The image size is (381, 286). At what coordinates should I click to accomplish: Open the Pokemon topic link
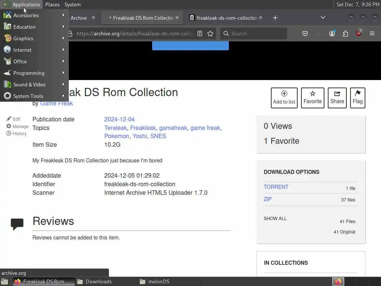pos(116,136)
